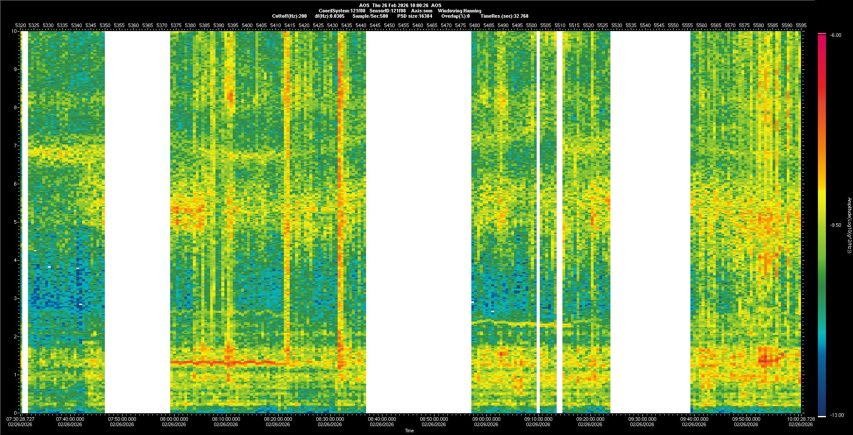Click the time label 08:30:00.000
The width and height of the screenshot is (853, 435).
coord(330,419)
